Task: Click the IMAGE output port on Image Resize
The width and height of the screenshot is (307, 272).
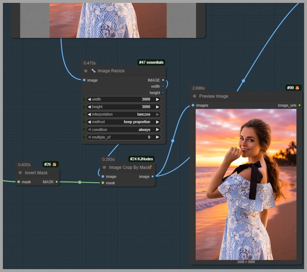Action: click(x=163, y=80)
